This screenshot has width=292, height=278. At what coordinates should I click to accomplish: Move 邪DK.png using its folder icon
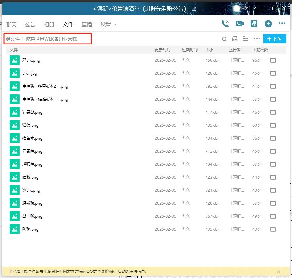pyautogui.click(x=272, y=60)
